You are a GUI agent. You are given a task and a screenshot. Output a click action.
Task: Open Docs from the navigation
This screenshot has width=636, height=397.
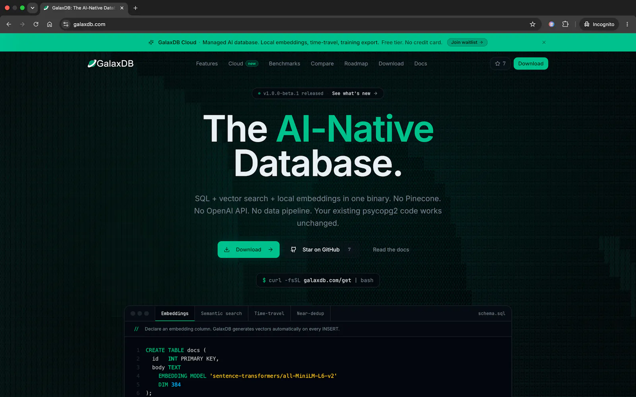[420, 64]
